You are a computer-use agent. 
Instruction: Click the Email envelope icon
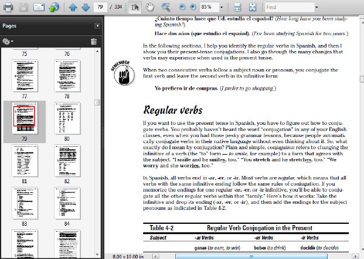(39, 7)
